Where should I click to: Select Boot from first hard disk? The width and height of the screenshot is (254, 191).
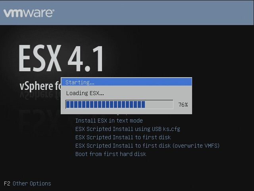pyautogui.click(x=110, y=154)
